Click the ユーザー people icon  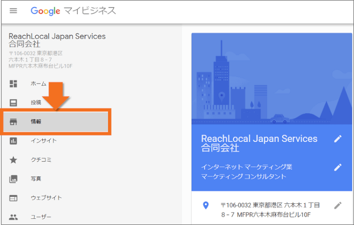click(x=13, y=217)
